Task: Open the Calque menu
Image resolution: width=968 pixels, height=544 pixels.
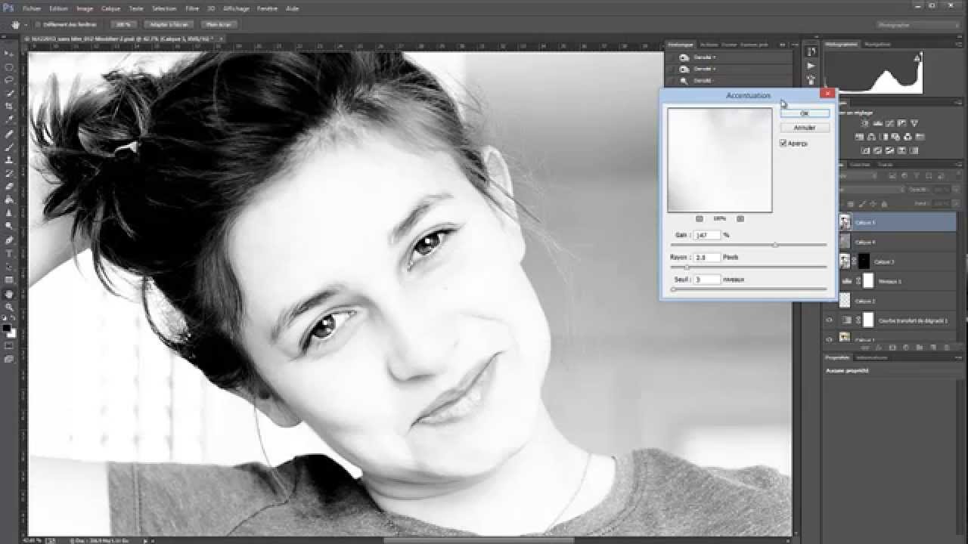Action: 110,8
